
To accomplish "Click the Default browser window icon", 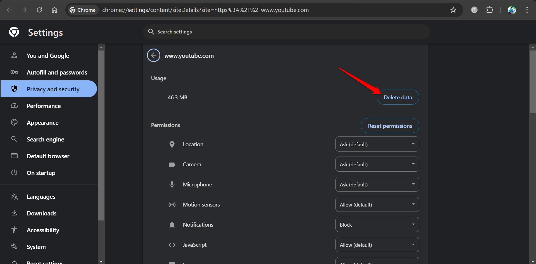I will (x=14, y=156).
